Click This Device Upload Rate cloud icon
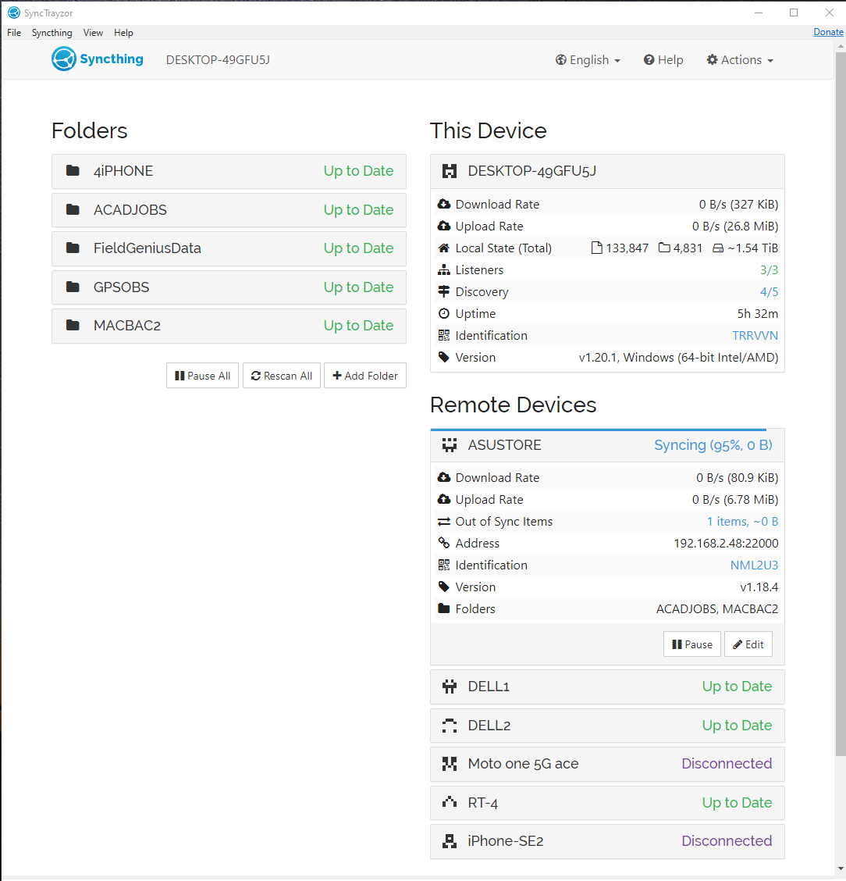Viewport: 846px width, 881px height. coord(444,226)
